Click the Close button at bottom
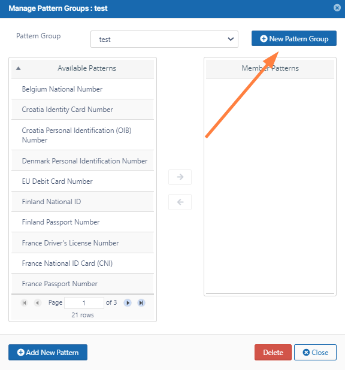 click(x=315, y=352)
